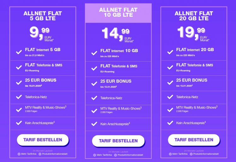Click the info icon beside Produktinformationsblatt in the 10 GB plan
Screen dimensions: 236x162
click(116, 155)
